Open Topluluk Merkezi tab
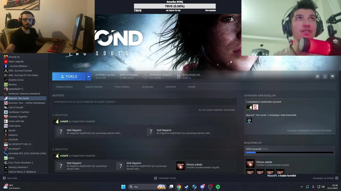 pyautogui.click(x=94, y=87)
